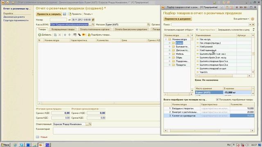Expand the Продукты folder node

coord(169,65)
